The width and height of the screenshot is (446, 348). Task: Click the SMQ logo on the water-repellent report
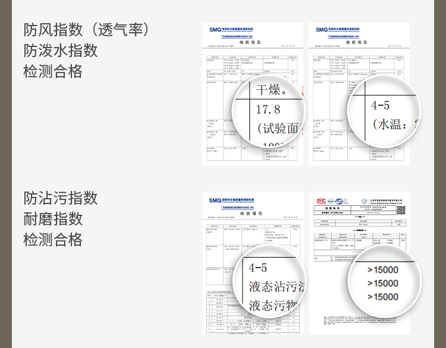pos(322,29)
